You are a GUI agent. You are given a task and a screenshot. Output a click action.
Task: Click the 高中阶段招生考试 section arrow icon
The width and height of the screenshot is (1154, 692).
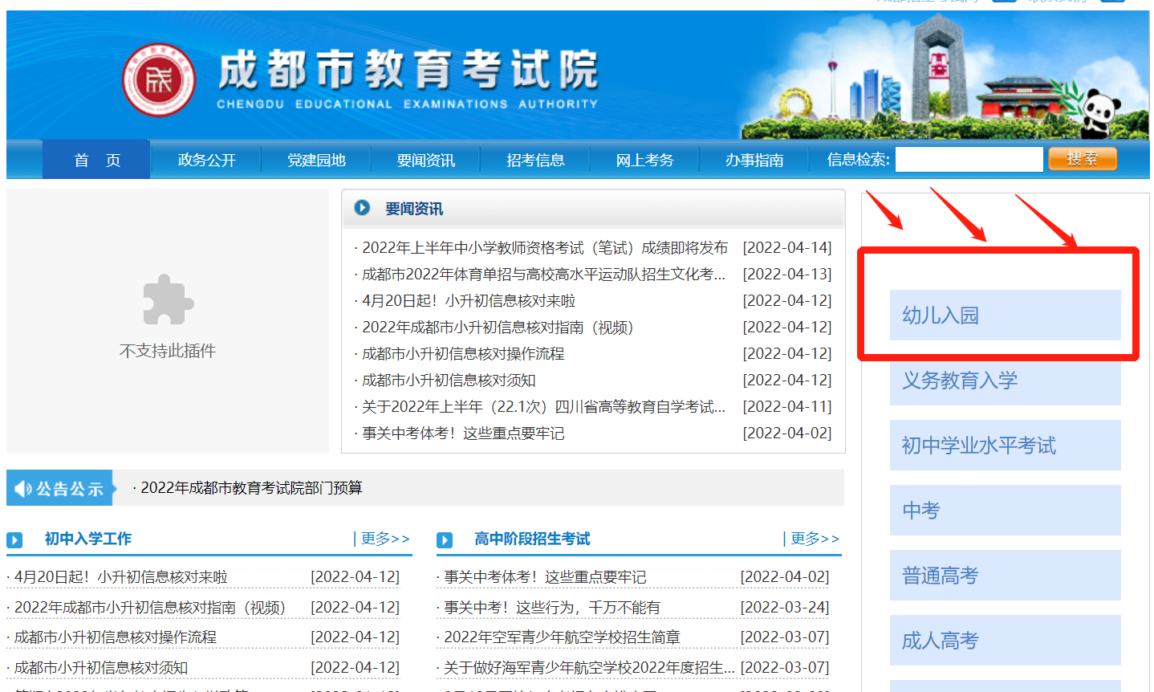click(x=445, y=540)
